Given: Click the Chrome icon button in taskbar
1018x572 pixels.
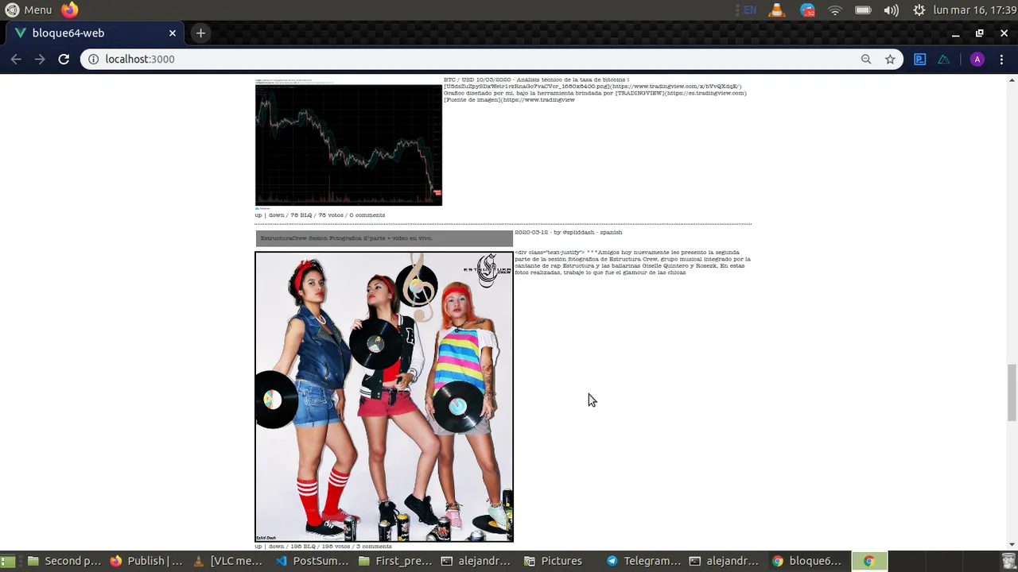Looking at the screenshot, I should [869, 561].
